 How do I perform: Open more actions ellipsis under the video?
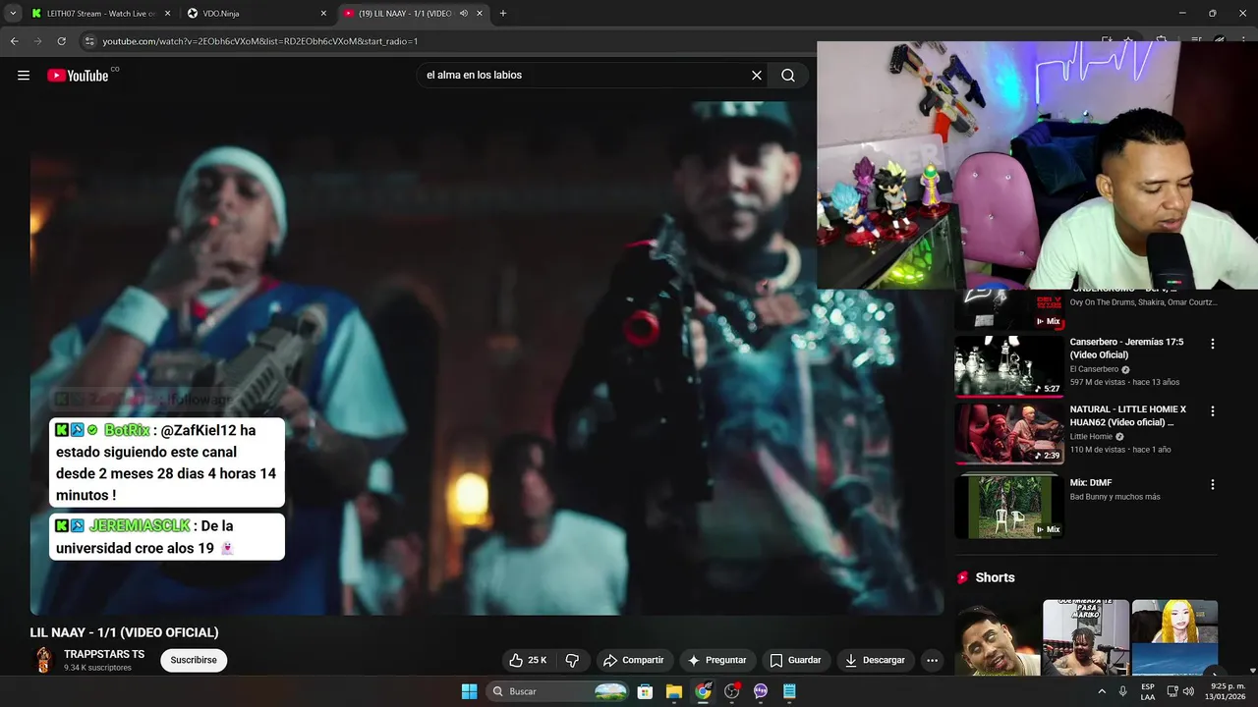click(x=933, y=660)
